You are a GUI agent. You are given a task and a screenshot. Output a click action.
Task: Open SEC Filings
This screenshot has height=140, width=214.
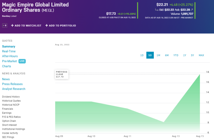coord(8,137)
